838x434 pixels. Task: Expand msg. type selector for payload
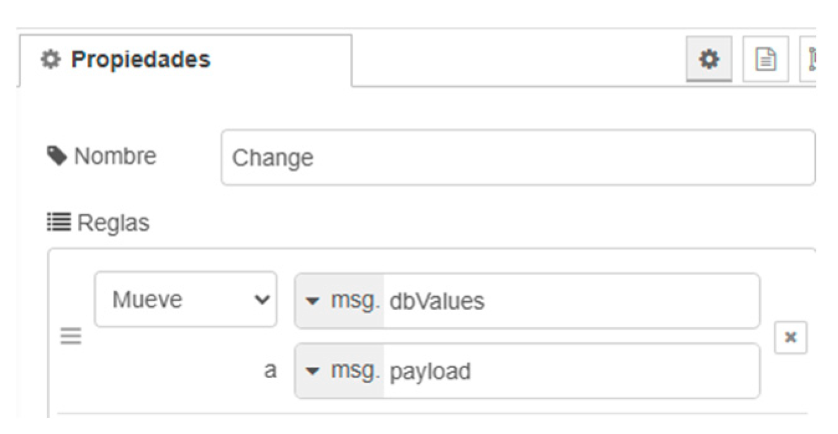340,371
